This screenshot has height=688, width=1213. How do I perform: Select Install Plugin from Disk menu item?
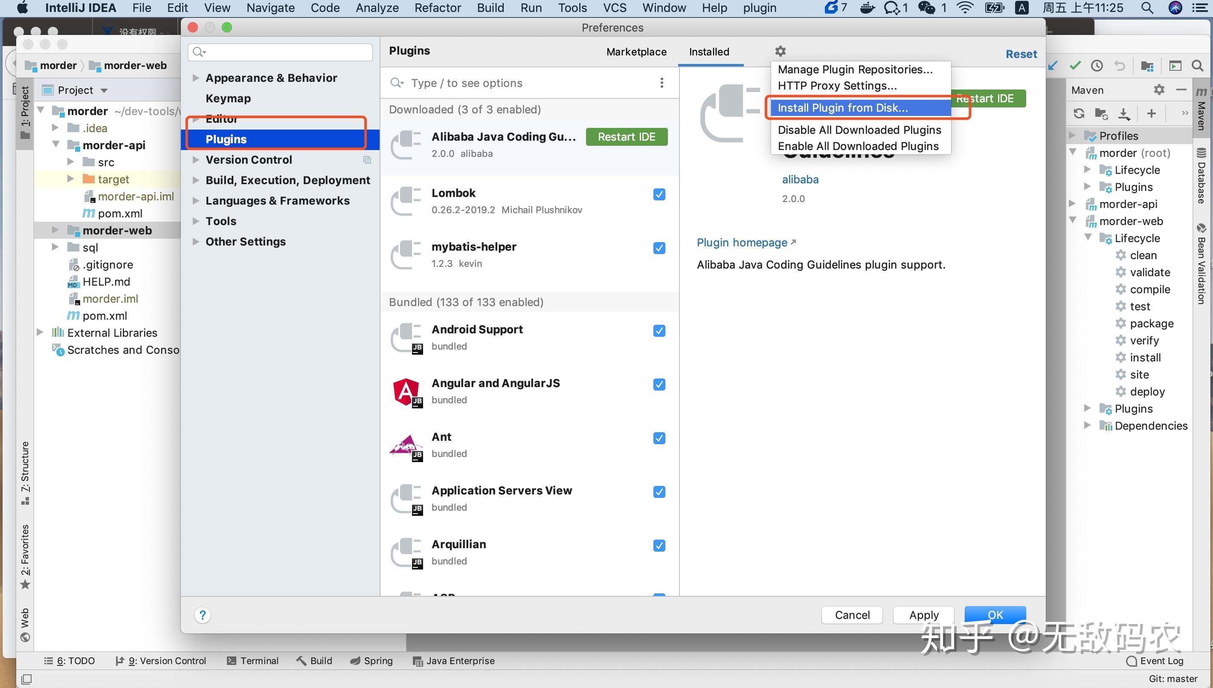(x=842, y=108)
